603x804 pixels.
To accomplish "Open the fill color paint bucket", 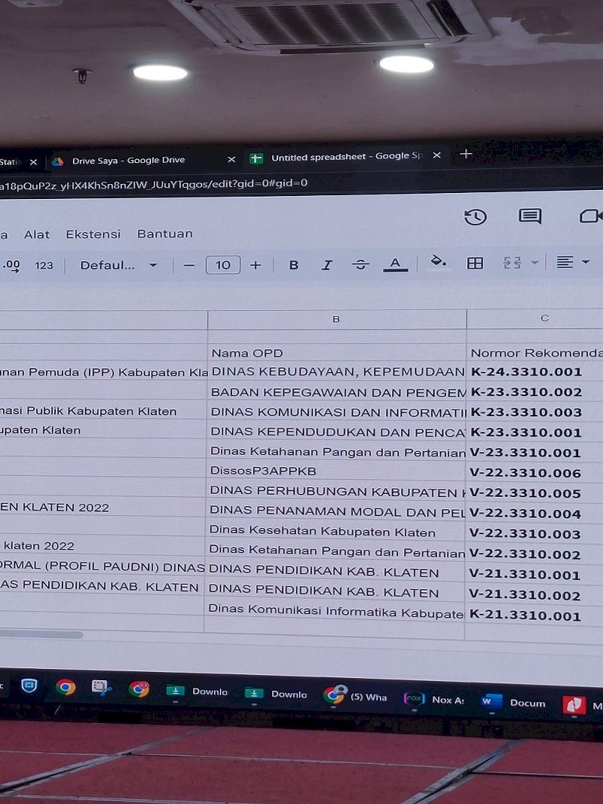I will pyautogui.click(x=438, y=262).
